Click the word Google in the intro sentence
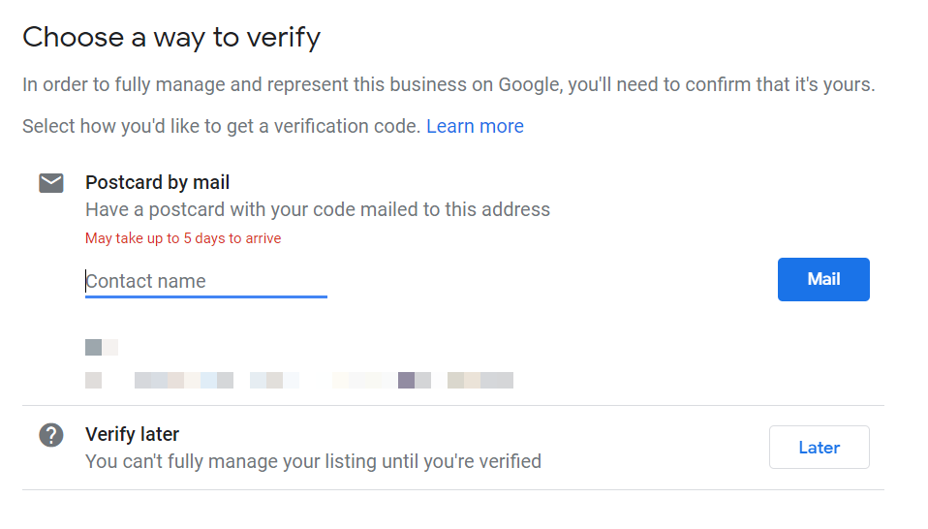928x529 pixels. pos(529,84)
